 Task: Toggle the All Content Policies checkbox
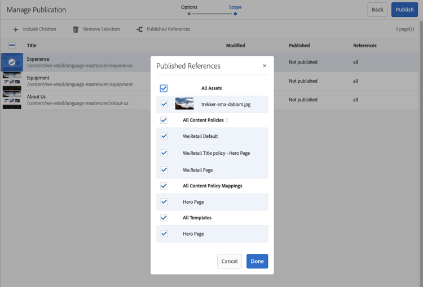(164, 120)
